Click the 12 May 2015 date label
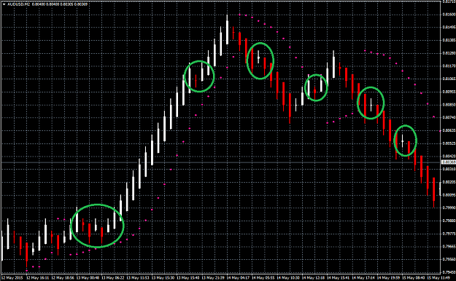Viewport: 456px width, 281px height. [12, 278]
